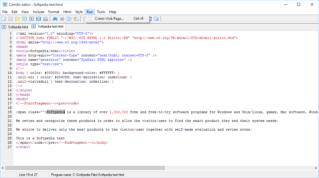Click line number 19 in the gutter

pos(10,112)
